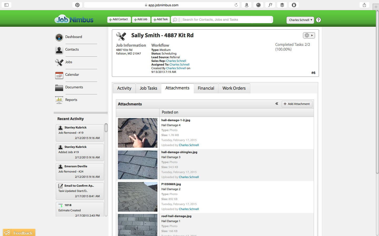
Task: Open the Work Orders tab
Action: [234, 88]
